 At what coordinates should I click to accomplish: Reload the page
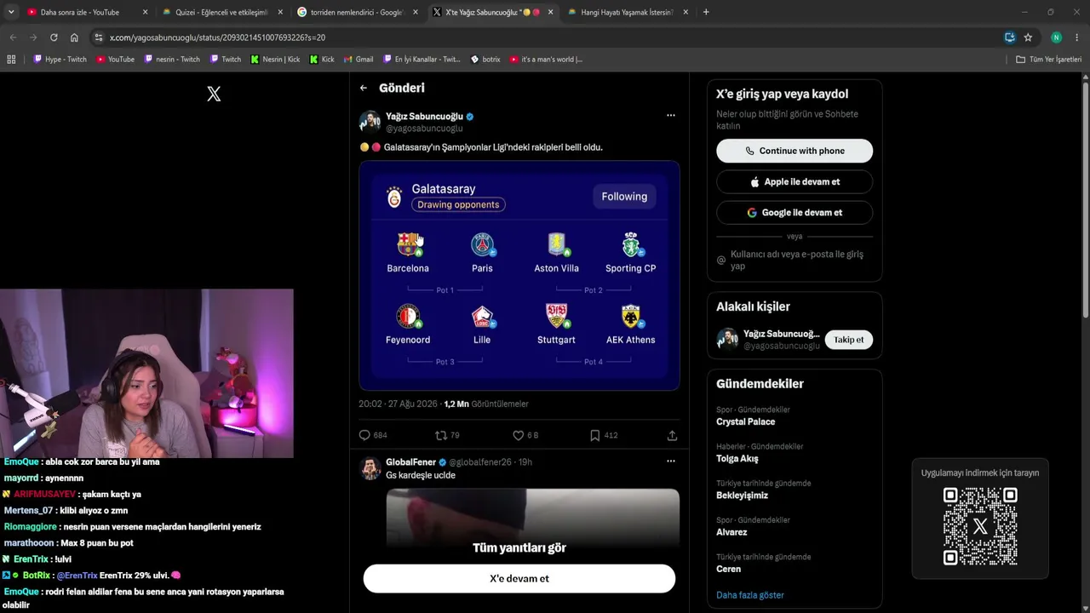[x=54, y=37]
